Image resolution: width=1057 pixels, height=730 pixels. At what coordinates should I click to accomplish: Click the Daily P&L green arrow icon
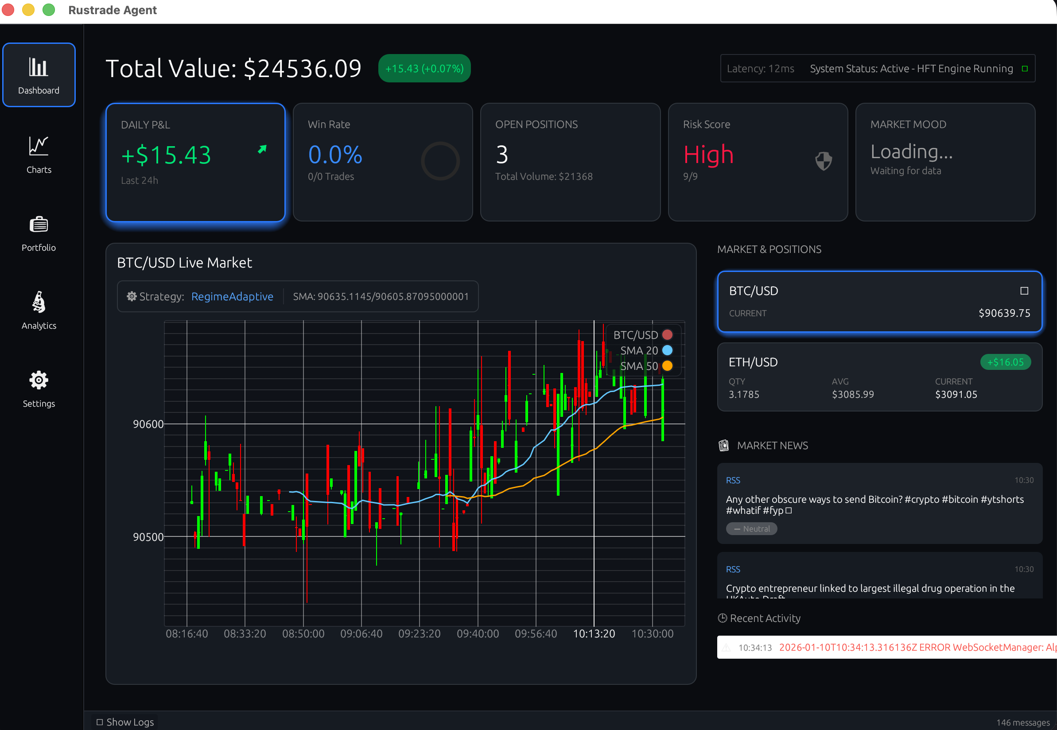262,149
